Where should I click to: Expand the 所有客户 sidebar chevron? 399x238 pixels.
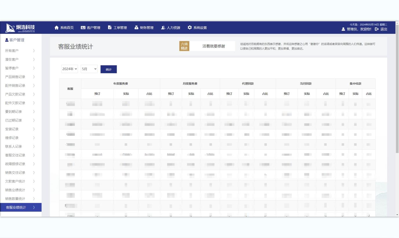point(34,51)
